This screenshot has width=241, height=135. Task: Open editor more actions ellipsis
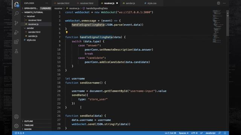[x=224, y=3]
